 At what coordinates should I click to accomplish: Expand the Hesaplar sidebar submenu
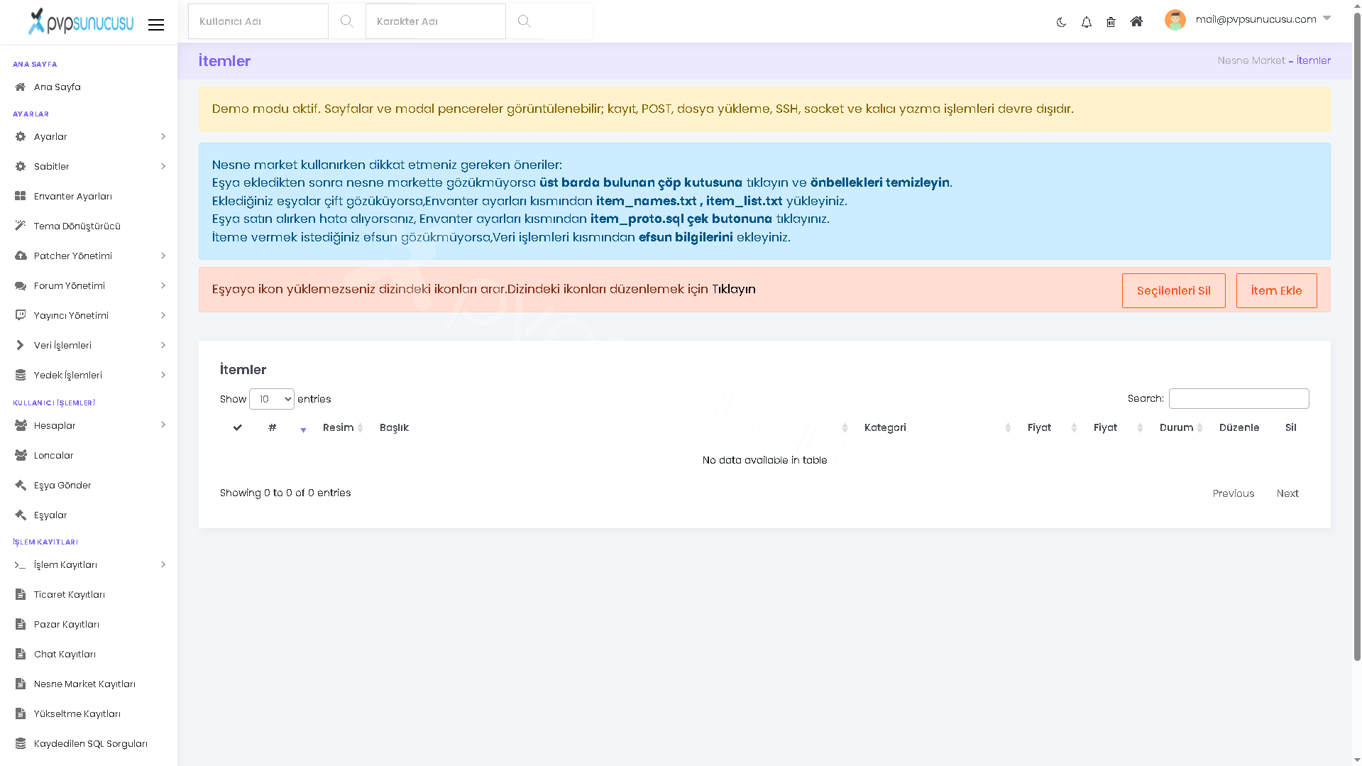pos(89,425)
